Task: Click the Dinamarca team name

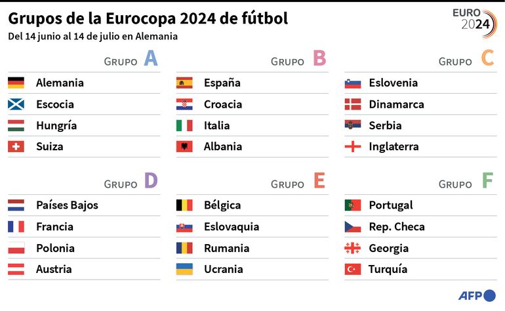Action: click(x=396, y=104)
